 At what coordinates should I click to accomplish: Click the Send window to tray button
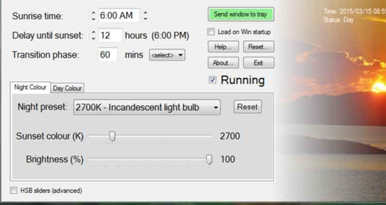click(241, 14)
